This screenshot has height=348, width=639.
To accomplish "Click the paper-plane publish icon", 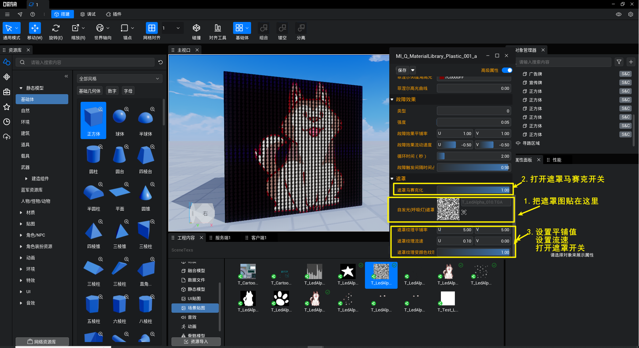I will pyautogui.click(x=20, y=14).
